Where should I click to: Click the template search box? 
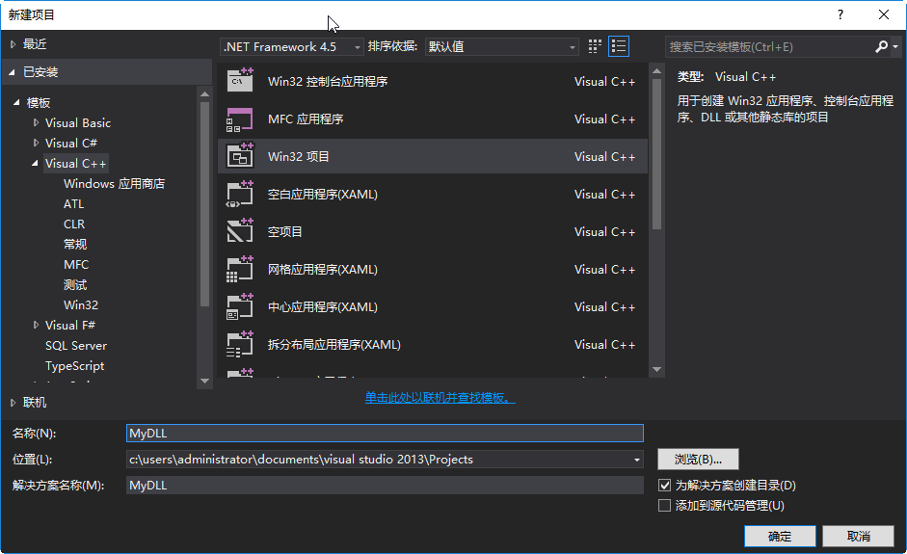point(769,47)
